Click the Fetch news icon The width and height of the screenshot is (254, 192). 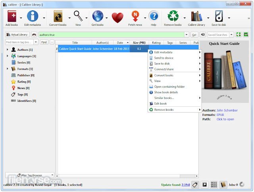135,16
